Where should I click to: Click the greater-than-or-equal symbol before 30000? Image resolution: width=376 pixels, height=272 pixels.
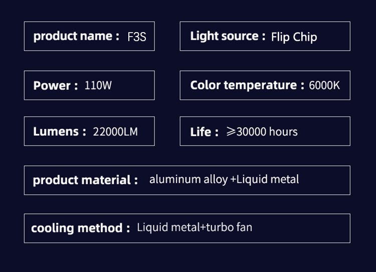[231, 131]
